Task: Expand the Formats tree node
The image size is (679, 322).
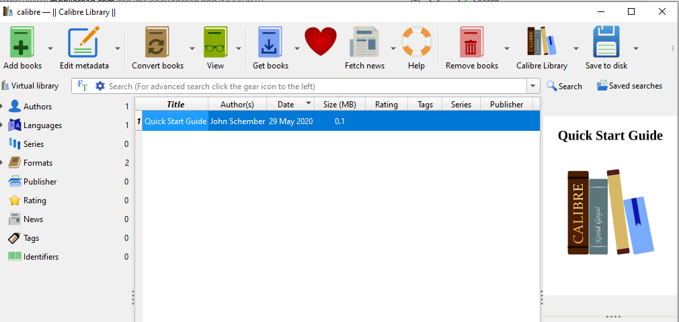Action: 2,163
